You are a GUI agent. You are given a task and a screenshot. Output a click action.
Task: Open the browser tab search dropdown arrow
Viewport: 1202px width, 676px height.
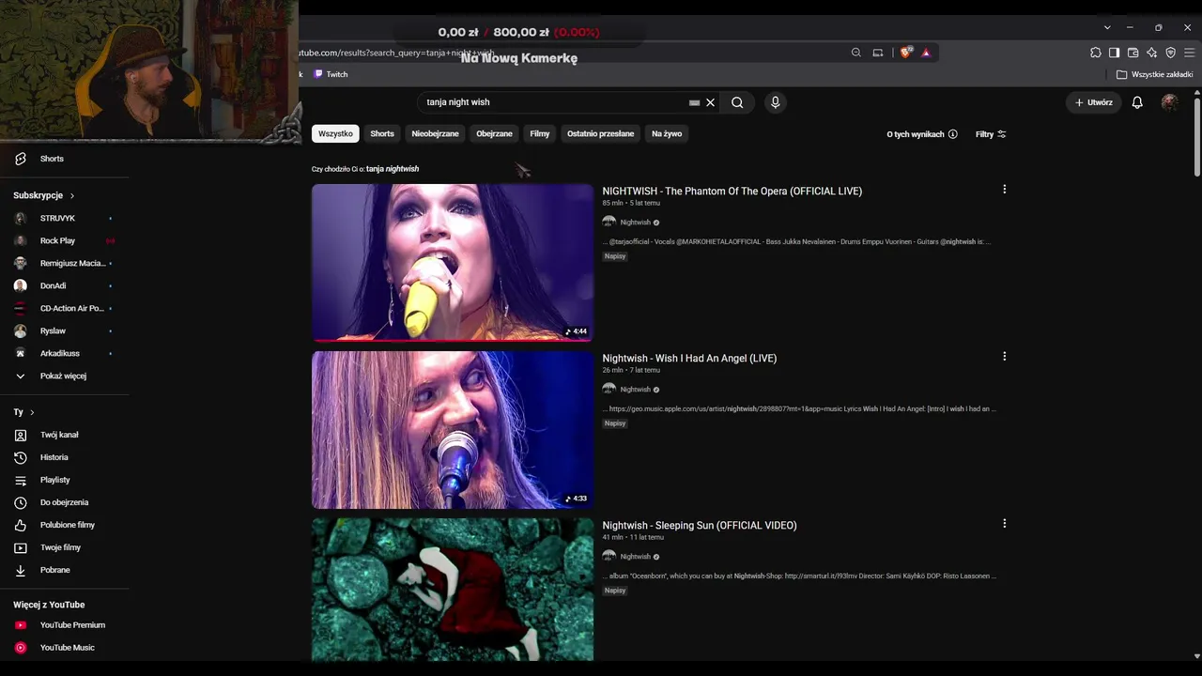pyautogui.click(x=1107, y=27)
